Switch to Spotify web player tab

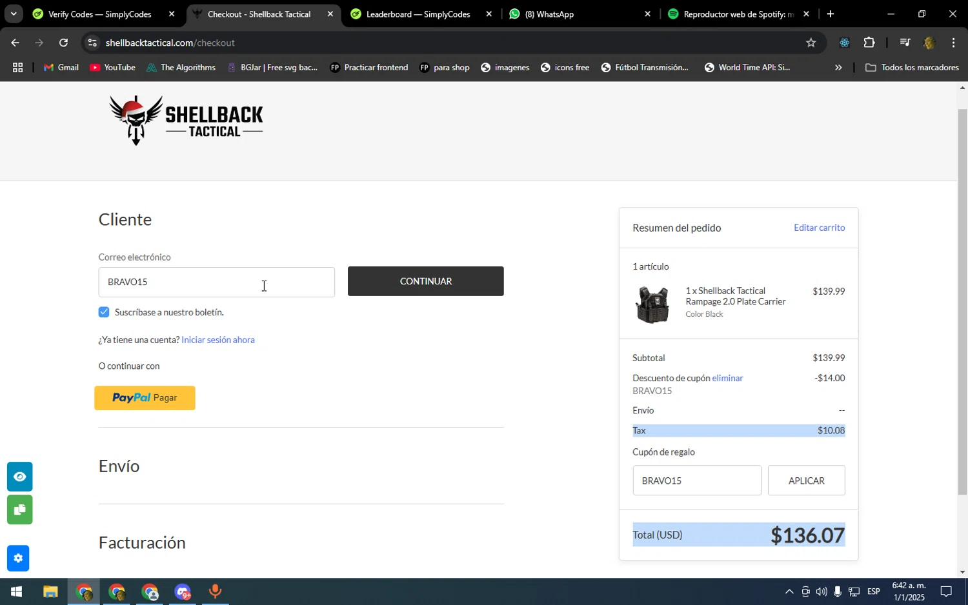pyautogui.click(x=738, y=14)
